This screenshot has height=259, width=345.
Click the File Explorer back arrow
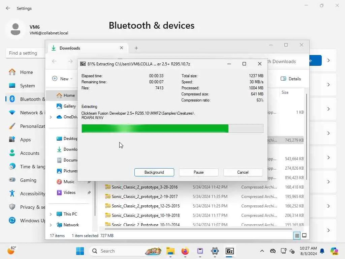point(54,61)
